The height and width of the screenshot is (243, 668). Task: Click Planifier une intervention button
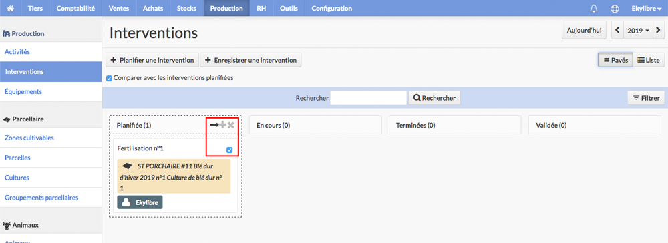click(x=152, y=60)
